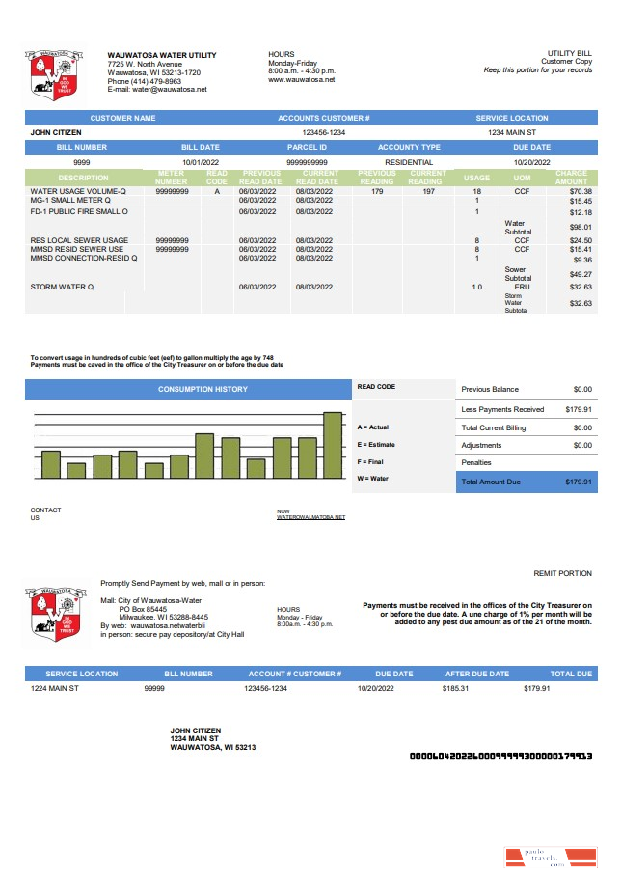Click the Total Amount Due blue row
This screenshot has height=882, width=621.
click(526, 482)
